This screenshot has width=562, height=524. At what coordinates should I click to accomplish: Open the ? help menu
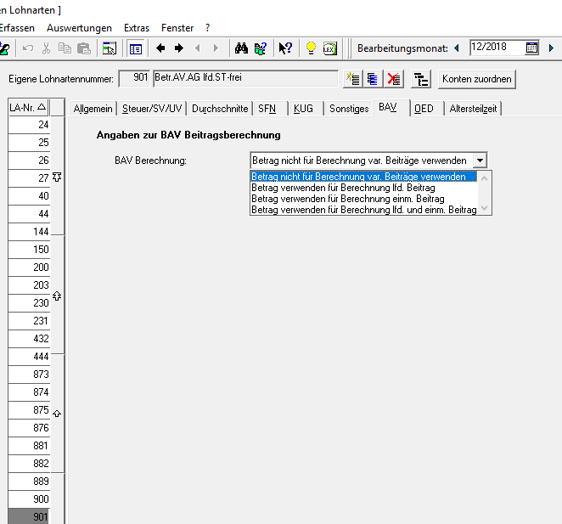[x=207, y=28]
